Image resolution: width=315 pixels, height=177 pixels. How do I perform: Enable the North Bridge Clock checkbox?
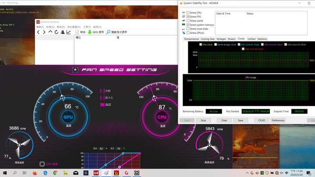point(216,45)
